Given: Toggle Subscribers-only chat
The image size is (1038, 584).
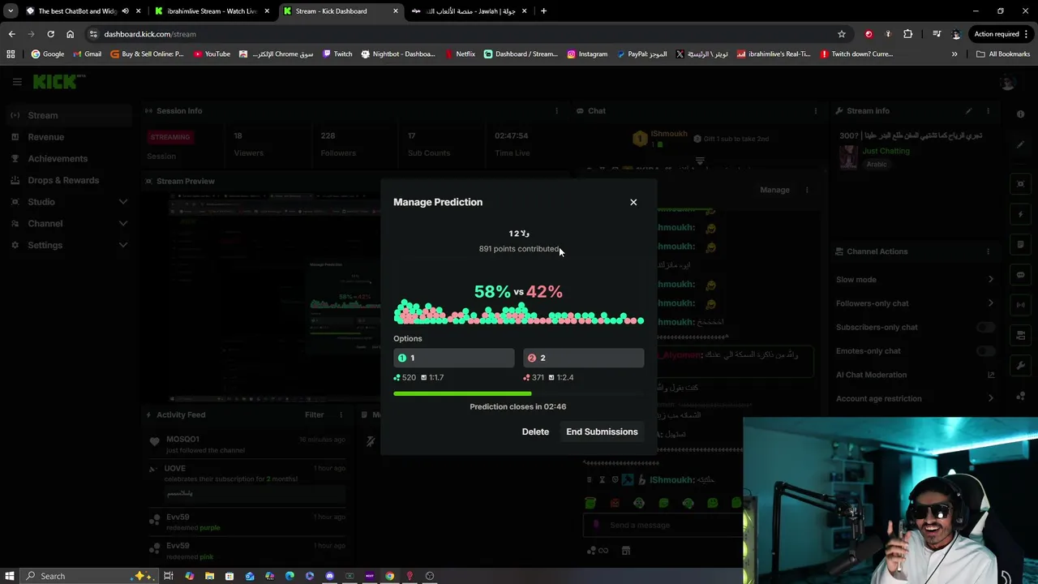Looking at the screenshot, I should tap(985, 327).
